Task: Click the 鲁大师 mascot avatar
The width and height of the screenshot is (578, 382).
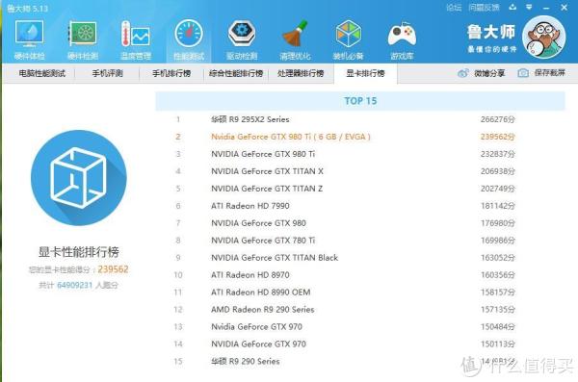Action: (543, 38)
